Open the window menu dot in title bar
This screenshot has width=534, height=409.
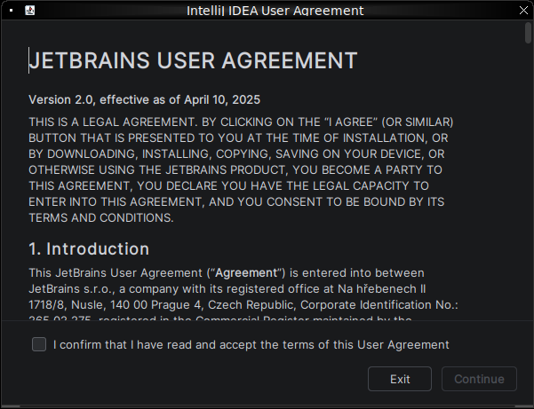tap(12, 10)
